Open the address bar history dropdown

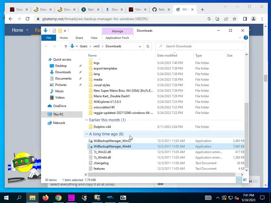click(x=140, y=46)
